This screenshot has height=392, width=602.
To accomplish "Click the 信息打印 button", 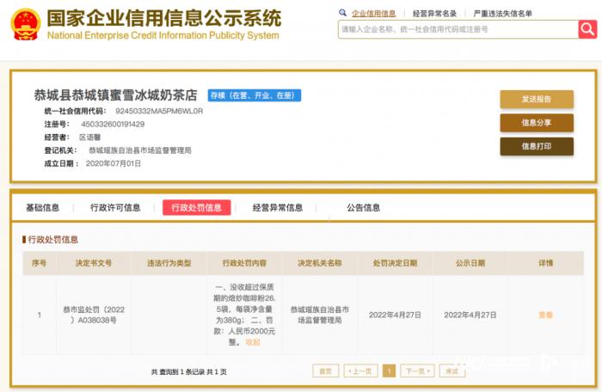I will coord(537,146).
